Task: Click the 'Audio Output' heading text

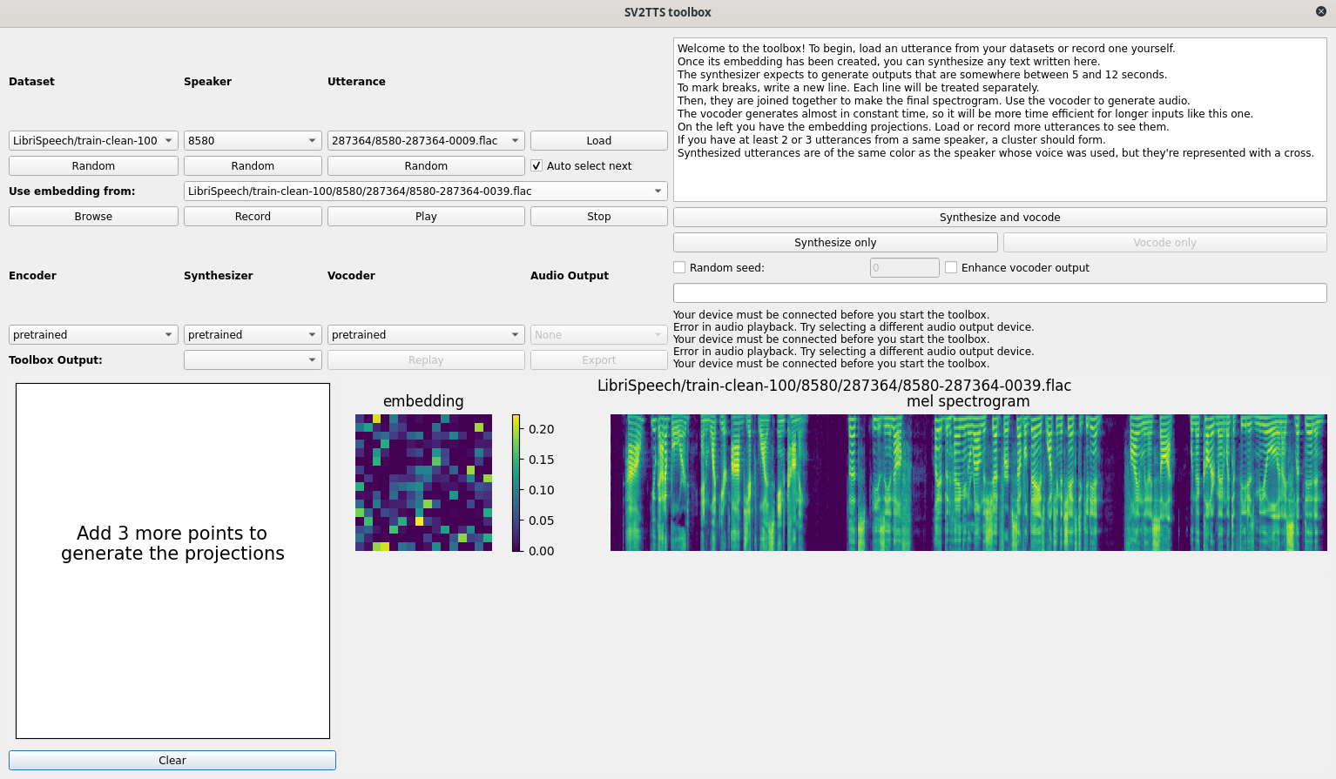Action: pyautogui.click(x=570, y=275)
